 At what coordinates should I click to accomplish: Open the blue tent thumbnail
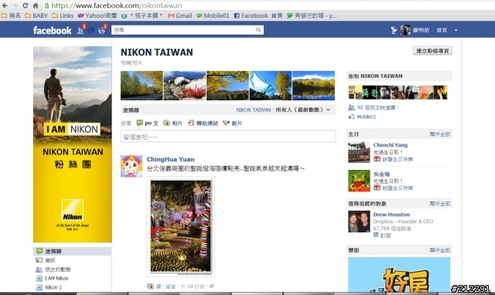point(271,86)
